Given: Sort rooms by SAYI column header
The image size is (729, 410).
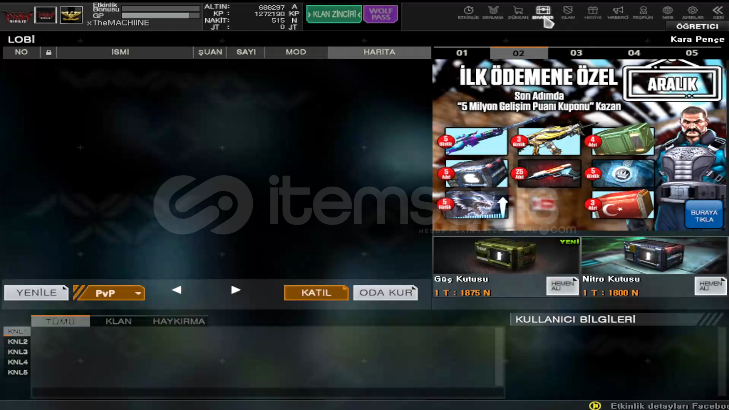Looking at the screenshot, I should pos(246,52).
